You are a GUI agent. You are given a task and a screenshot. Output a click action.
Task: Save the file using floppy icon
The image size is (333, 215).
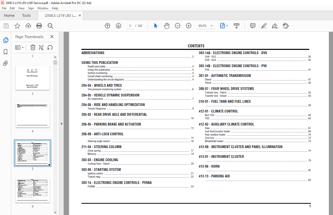6,26
